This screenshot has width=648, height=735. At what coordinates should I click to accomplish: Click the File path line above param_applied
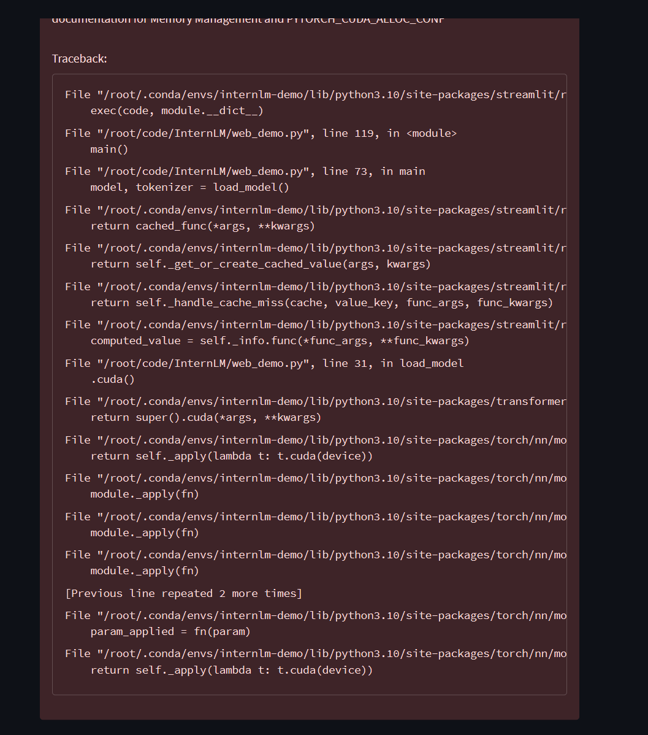click(x=315, y=615)
